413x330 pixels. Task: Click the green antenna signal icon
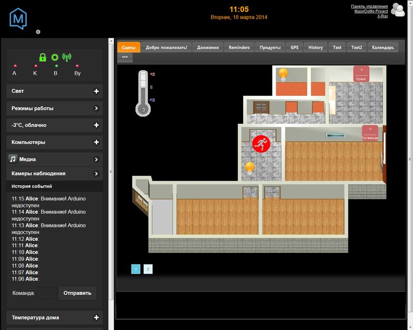(67, 57)
